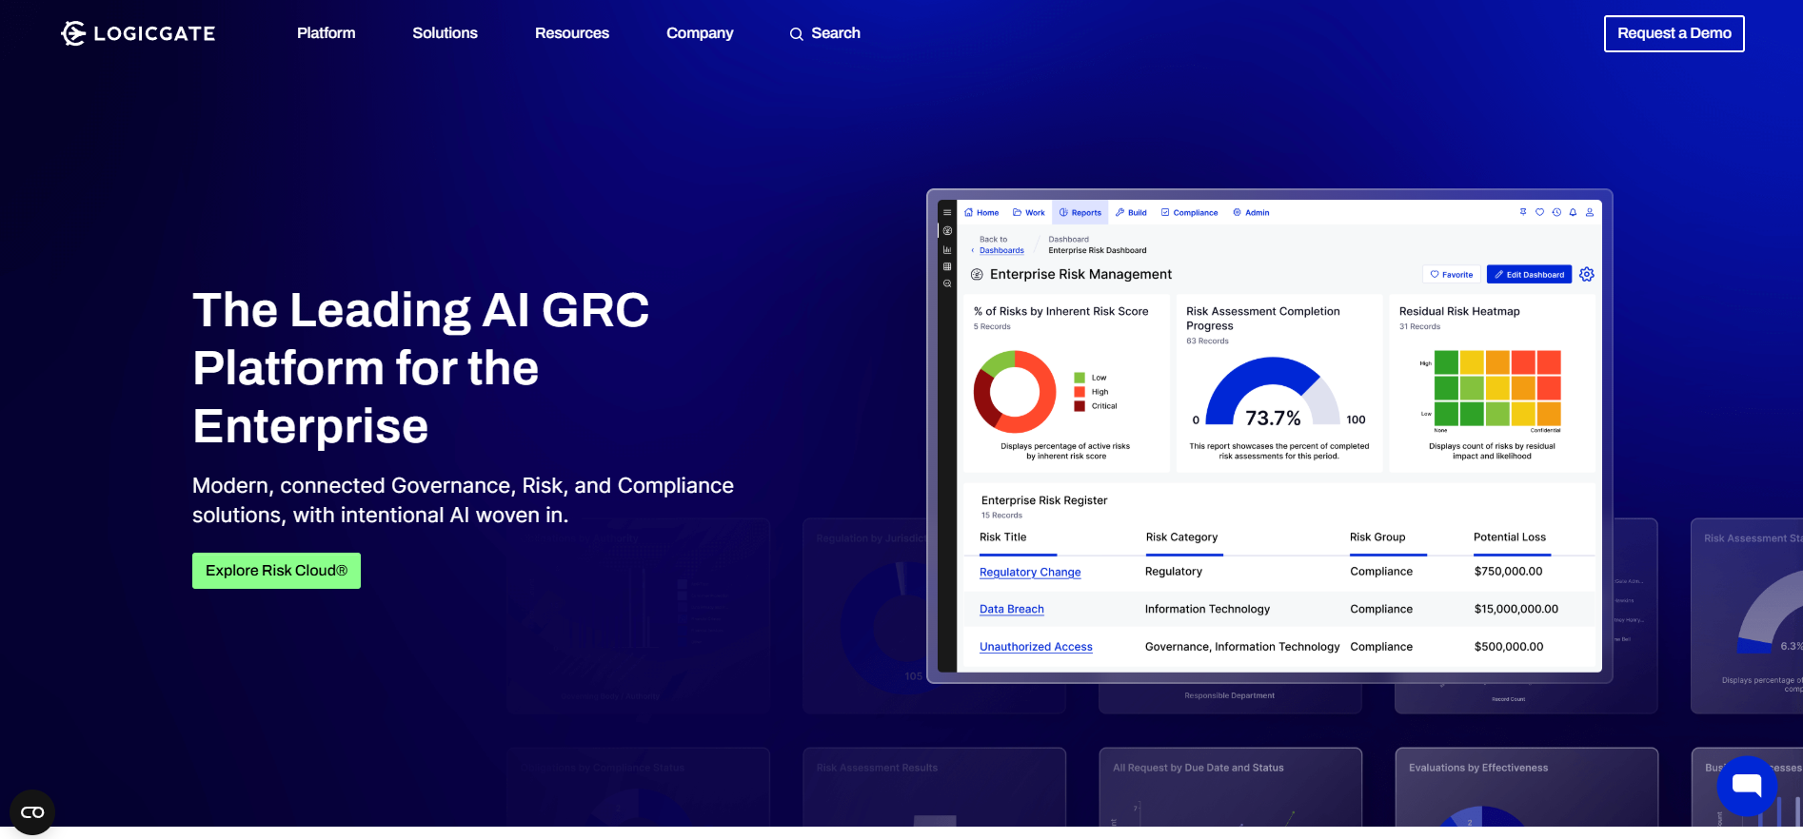The height and width of the screenshot is (839, 1803).
Task: Switch to the Build tab in dashboard
Action: (1131, 212)
